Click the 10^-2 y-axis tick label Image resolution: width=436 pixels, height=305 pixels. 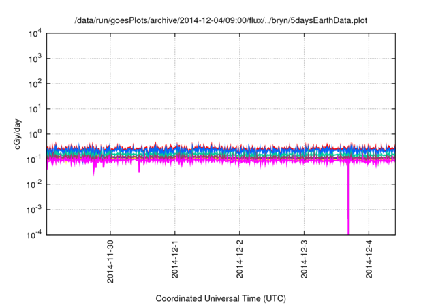point(33,184)
